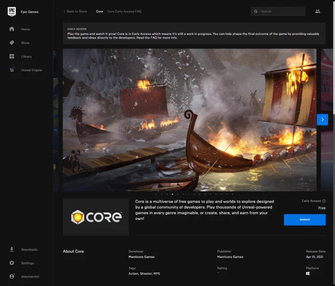Viewport: 335px width, 286px height.
Task: Click the RPG tag
Action: [157, 274]
